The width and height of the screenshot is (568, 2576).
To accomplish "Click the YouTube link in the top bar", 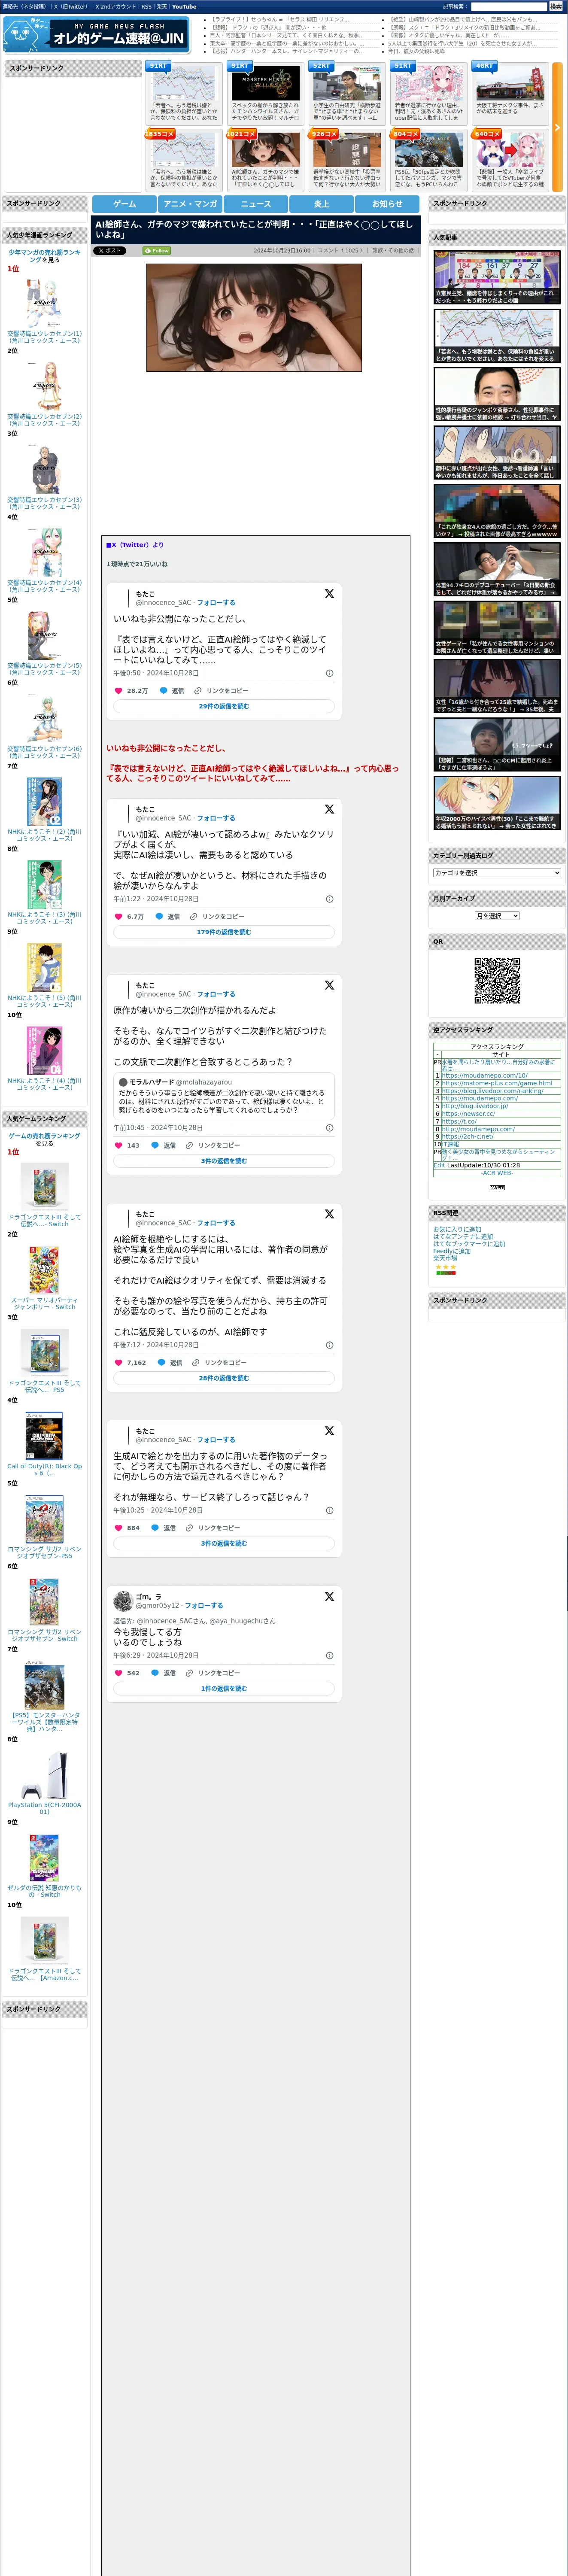I will [184, 6].
